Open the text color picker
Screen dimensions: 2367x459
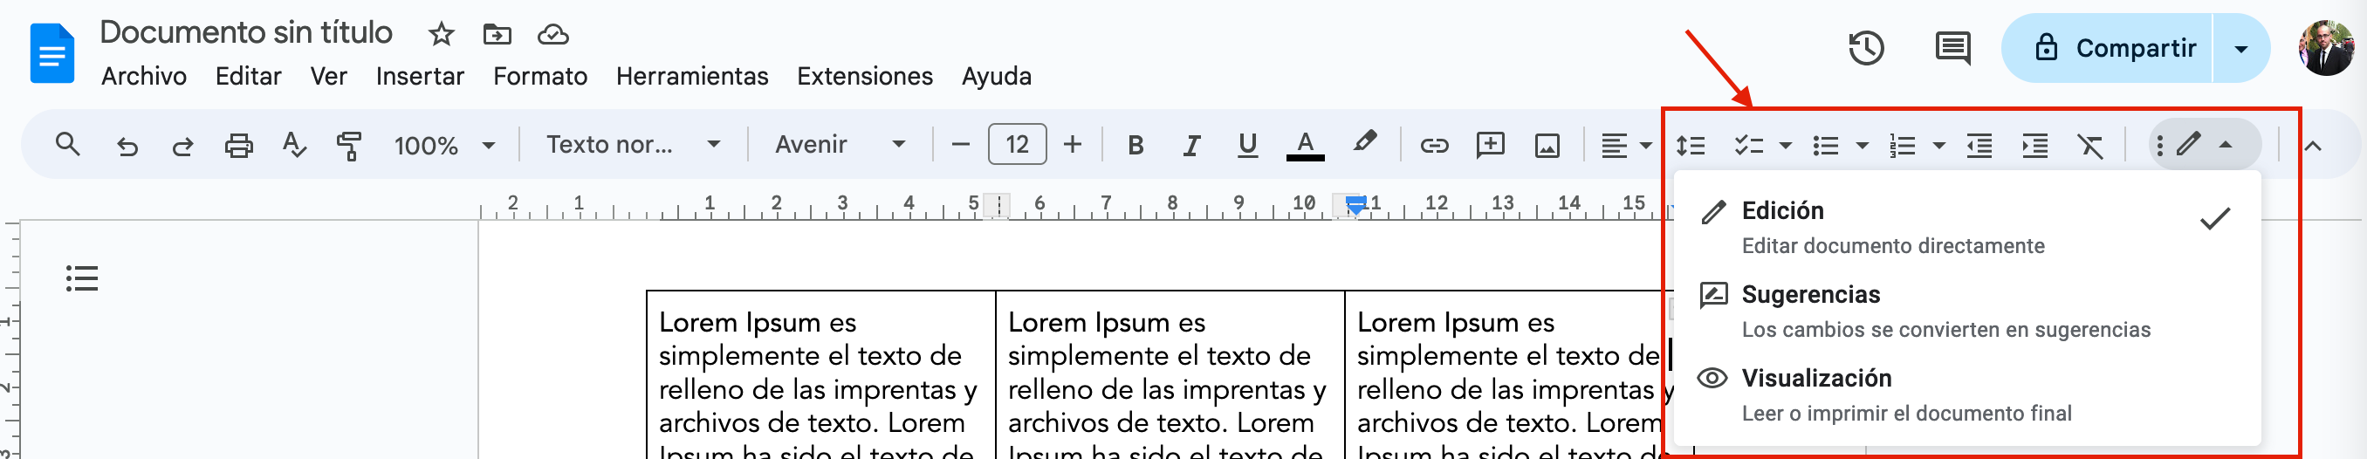pos(1304,145)
